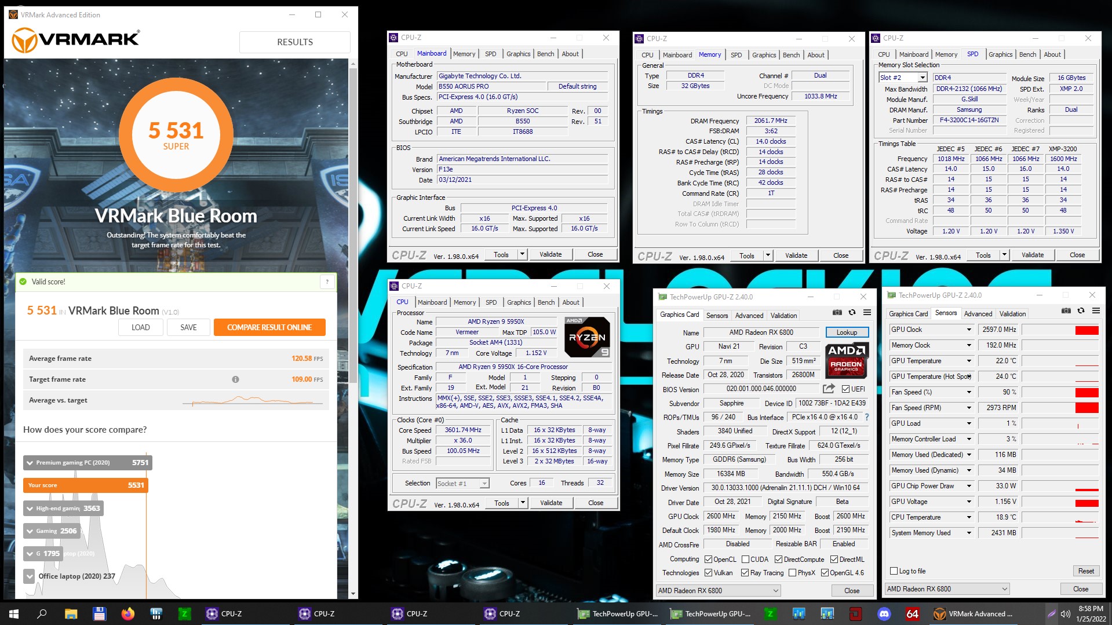The image size is (1112, 625).
Task: Click COMPARE RESULT ONLINE button
Action: 269,327
